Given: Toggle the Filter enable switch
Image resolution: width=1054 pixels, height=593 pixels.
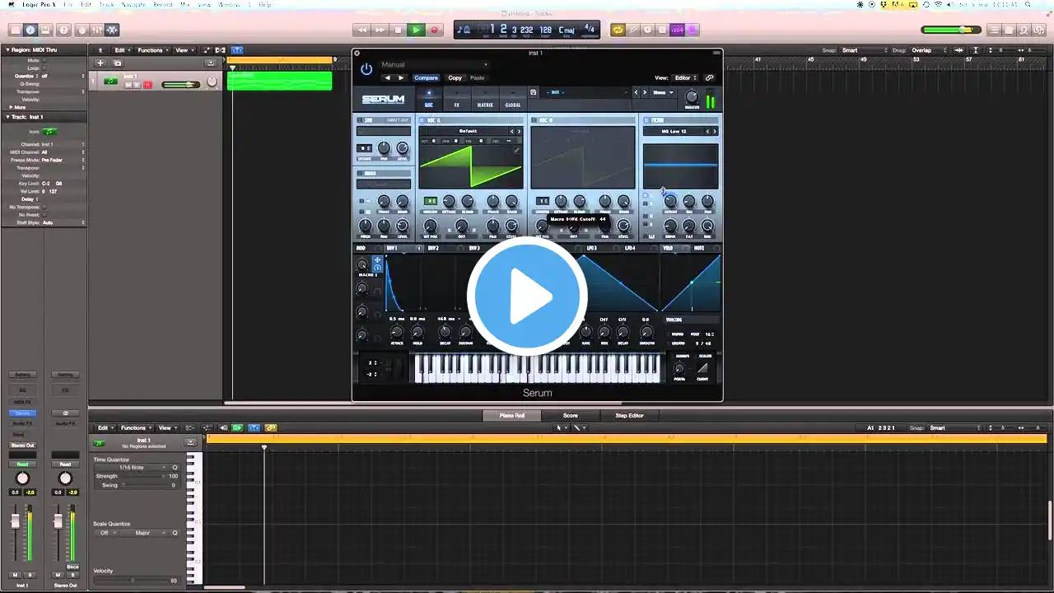Looking at the screenshot, I should pos(646,120).
